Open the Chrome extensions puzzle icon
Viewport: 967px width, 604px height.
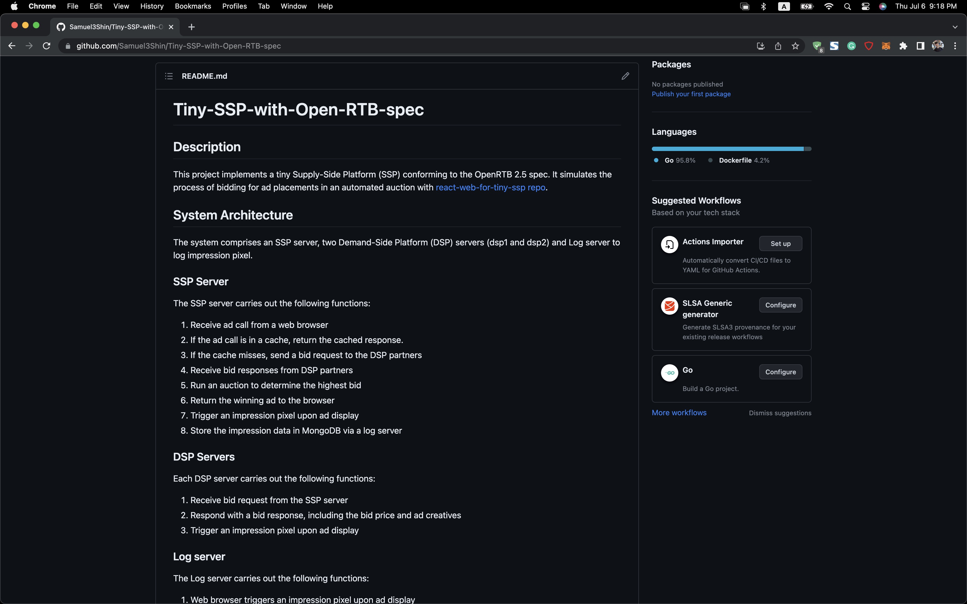[x=903, y=46]
